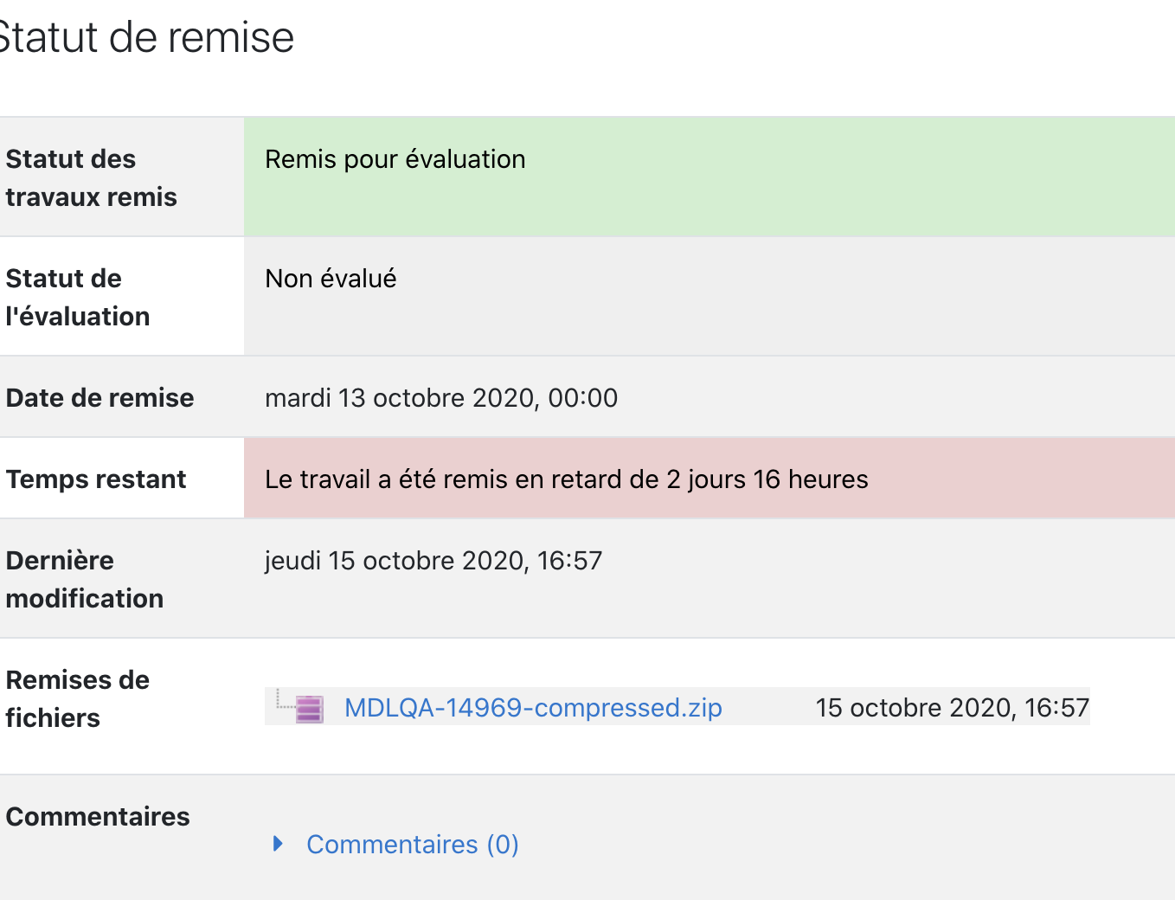The width and height of the screenshot is (1175, 900).
Task: Click the file upload timestamp beside the zip
Action: point(953,708)
